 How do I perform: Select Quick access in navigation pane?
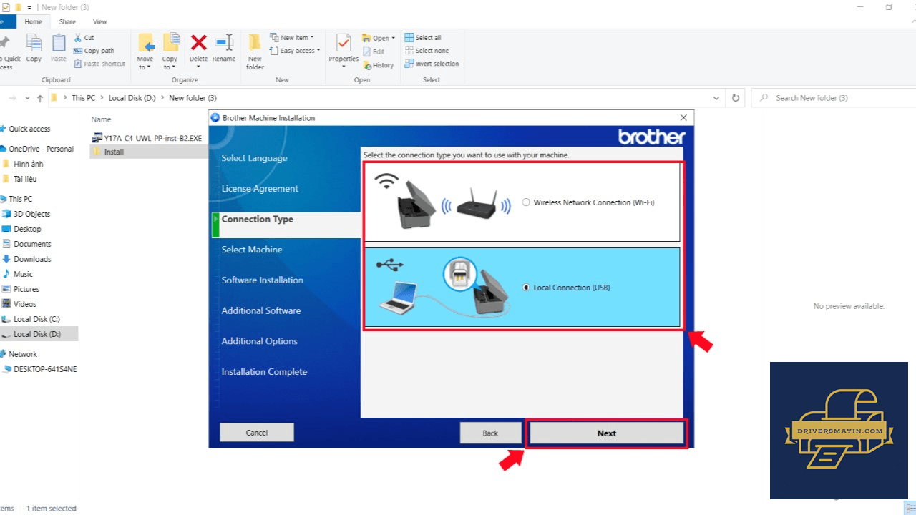tap(29, 129)
